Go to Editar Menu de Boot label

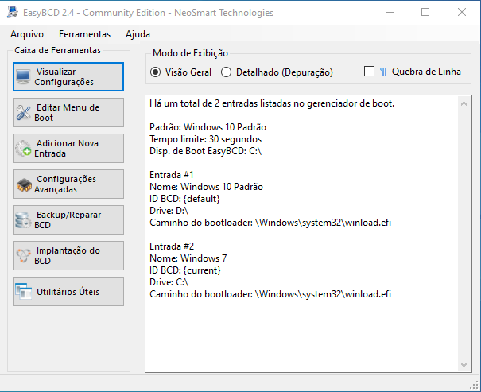67,113
